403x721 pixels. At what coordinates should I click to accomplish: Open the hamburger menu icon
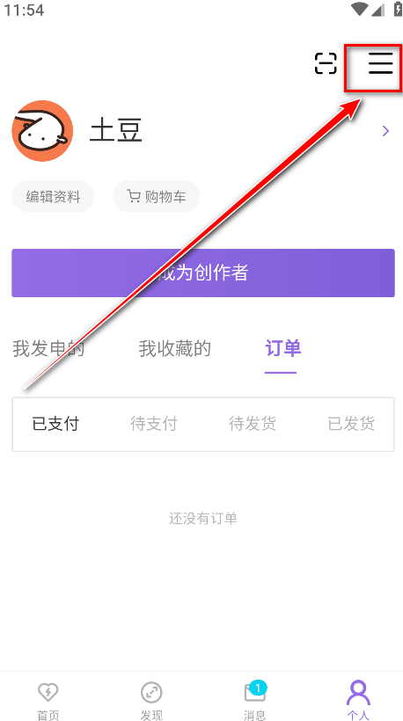click(x=380, y=63)
